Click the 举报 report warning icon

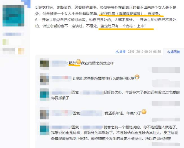click(x=117, y=52)
